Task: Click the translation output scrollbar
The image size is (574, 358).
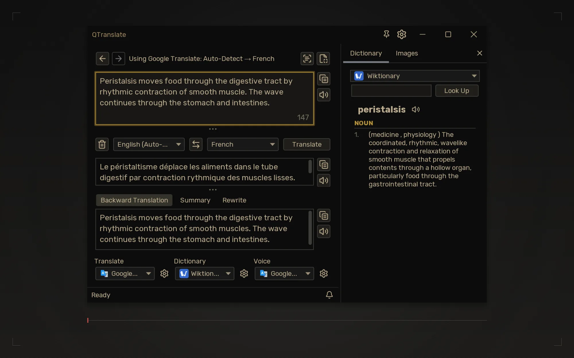Action: click(x=310, y=167)
